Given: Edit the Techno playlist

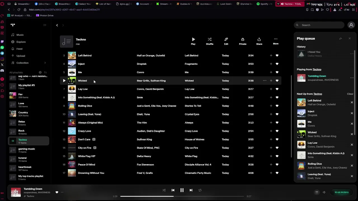Looking at the screenshot, I should tap(226, 41).
